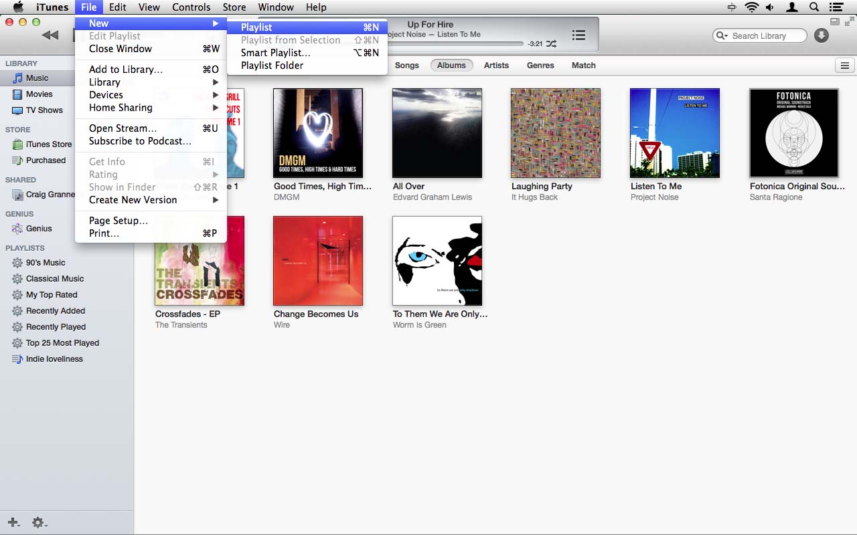Choose Add to Library… menu item
857x535 pixels.
[151, 70]
